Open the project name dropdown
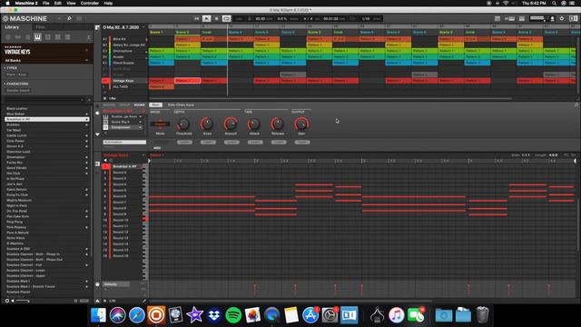Viewport: 581px width, 327px height. 143,27
